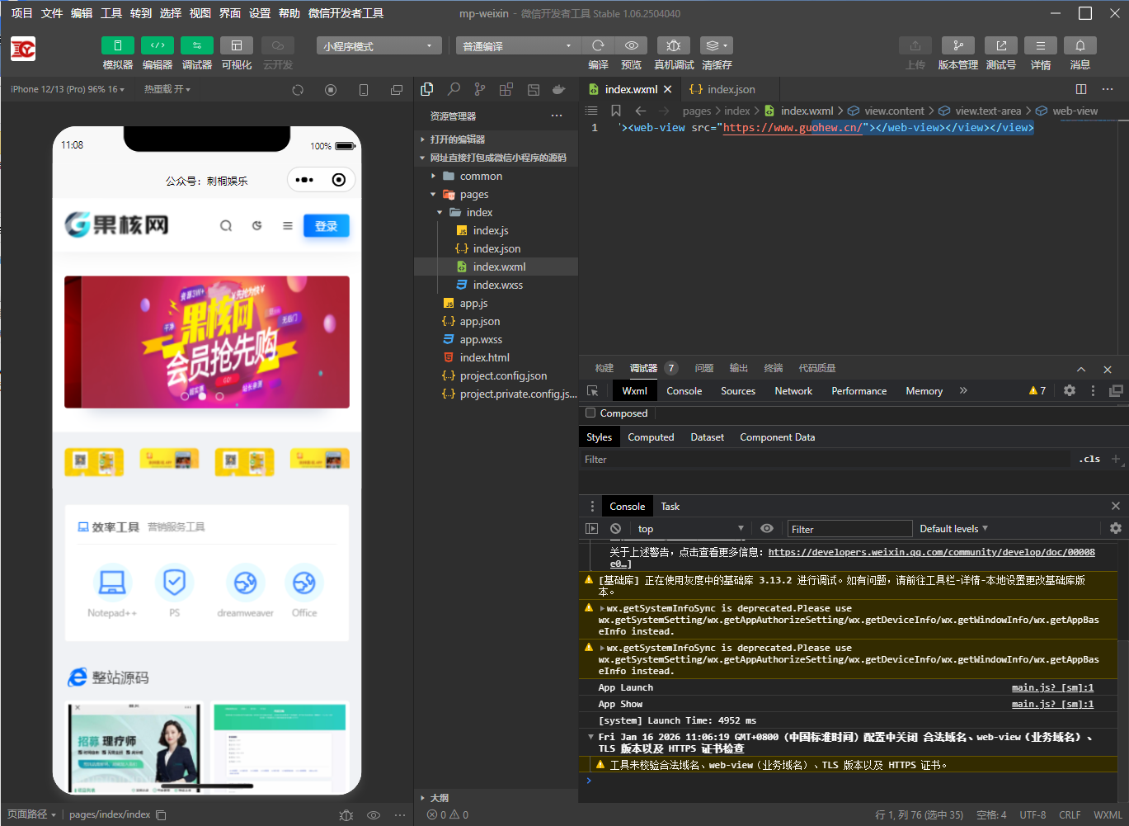Click the clear console icon
Image resolution: width=1129 pixels, height=826 pixels.
615,529
